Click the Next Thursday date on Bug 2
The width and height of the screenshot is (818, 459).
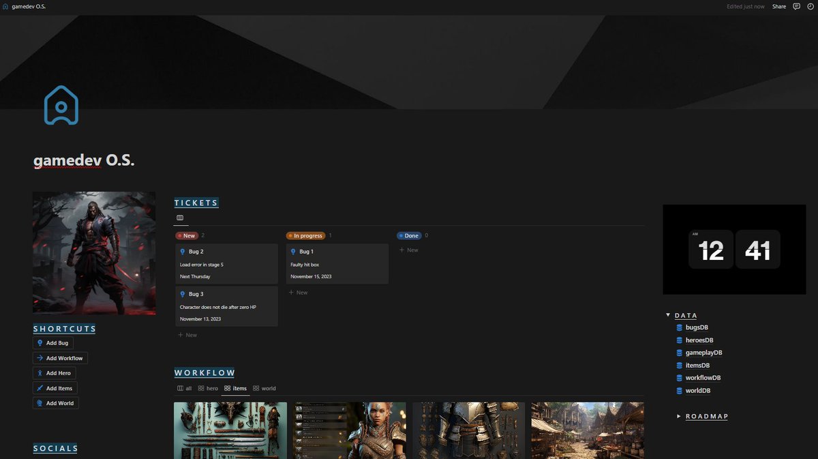(195, 277)
